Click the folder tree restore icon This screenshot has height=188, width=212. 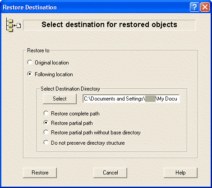13,25
